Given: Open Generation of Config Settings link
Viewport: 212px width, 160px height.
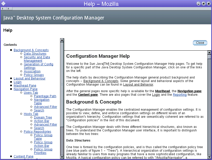Looking at the screenshot, I should 38,66.
